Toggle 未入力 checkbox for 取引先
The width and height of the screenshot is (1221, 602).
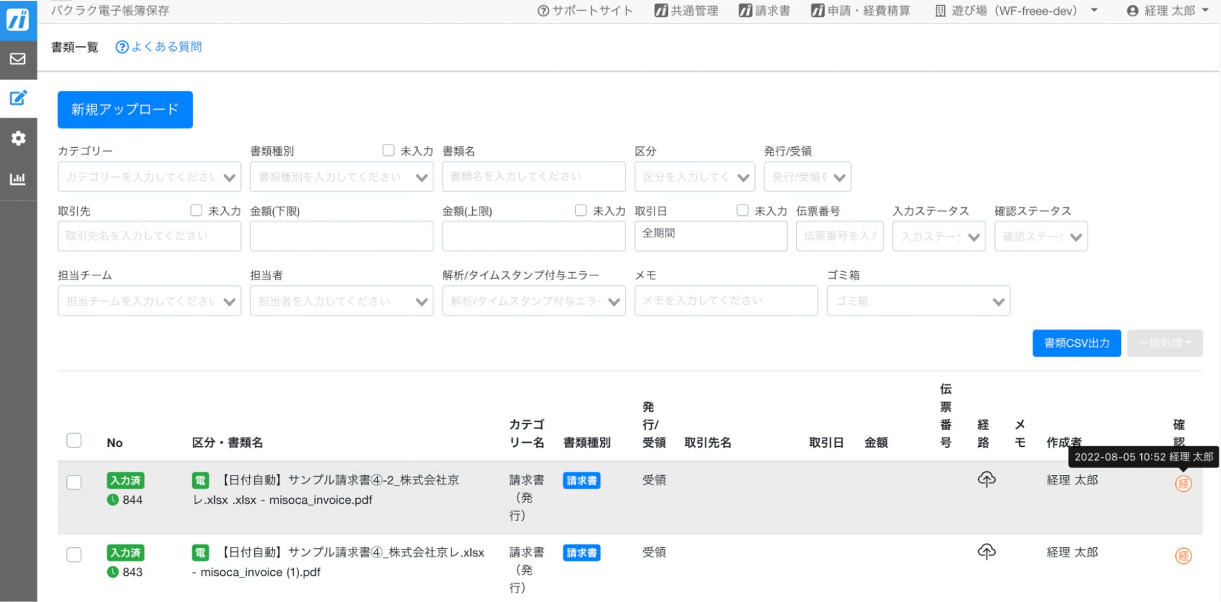[x=196, y=210]
